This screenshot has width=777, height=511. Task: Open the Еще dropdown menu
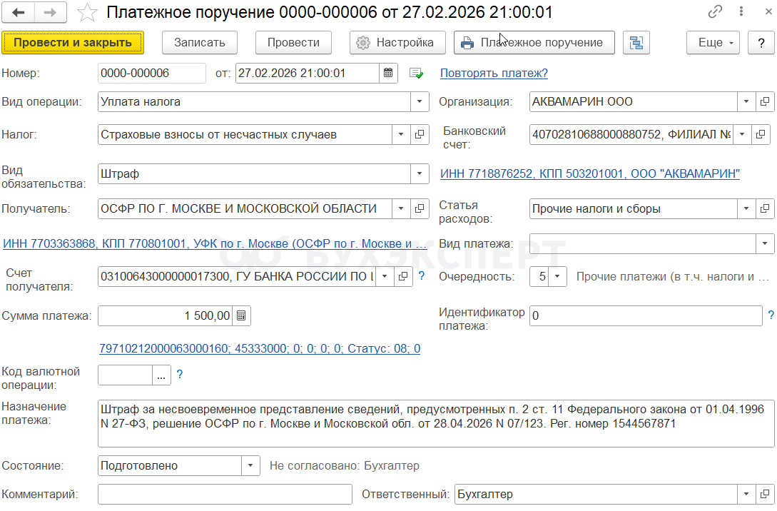point(713,43)
